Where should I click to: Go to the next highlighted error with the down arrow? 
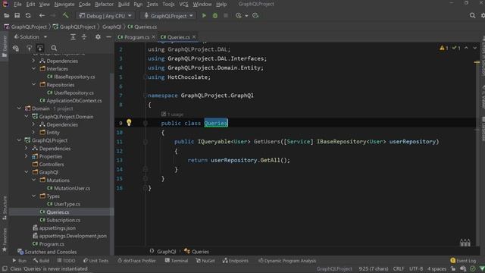[x=475, y=48]
